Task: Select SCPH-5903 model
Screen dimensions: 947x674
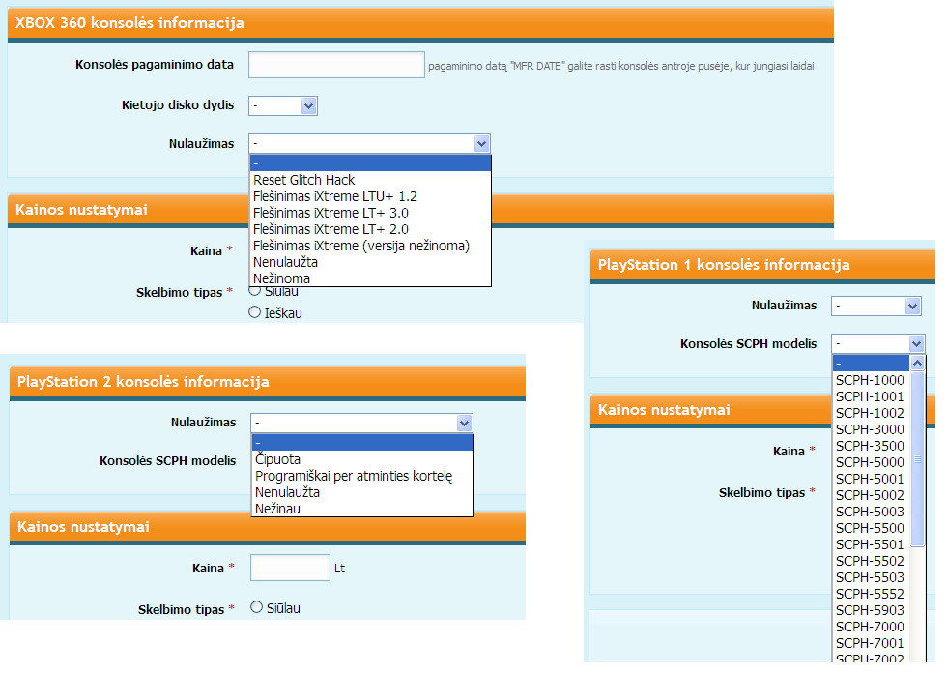Action: (871, 610)
